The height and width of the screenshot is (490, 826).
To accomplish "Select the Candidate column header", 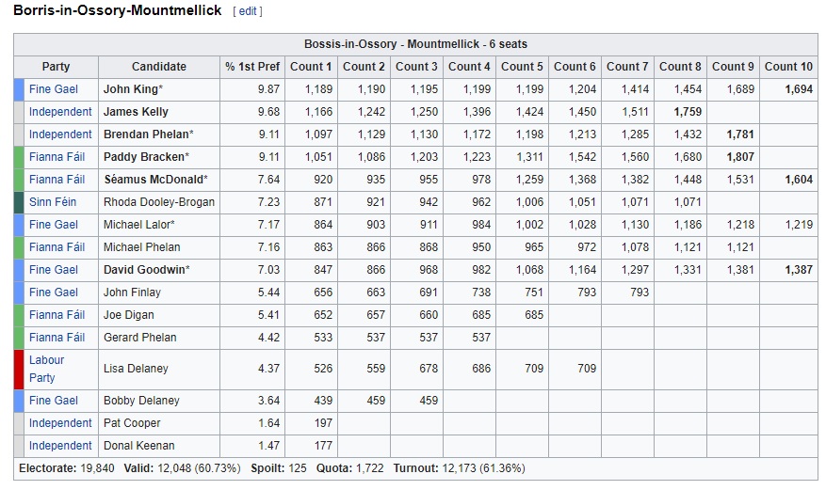I will (x=159, y=67).
